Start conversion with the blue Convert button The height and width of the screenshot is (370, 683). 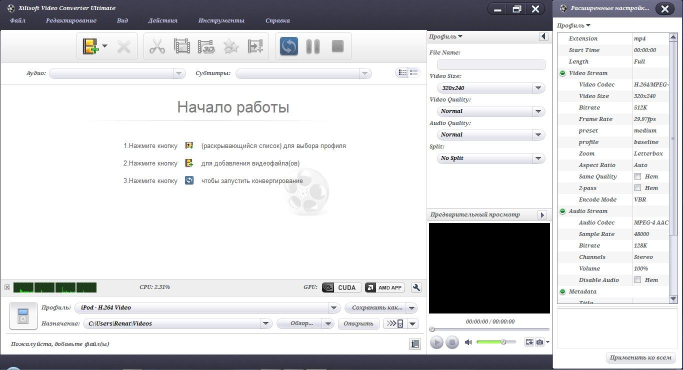tap(289, 46)
